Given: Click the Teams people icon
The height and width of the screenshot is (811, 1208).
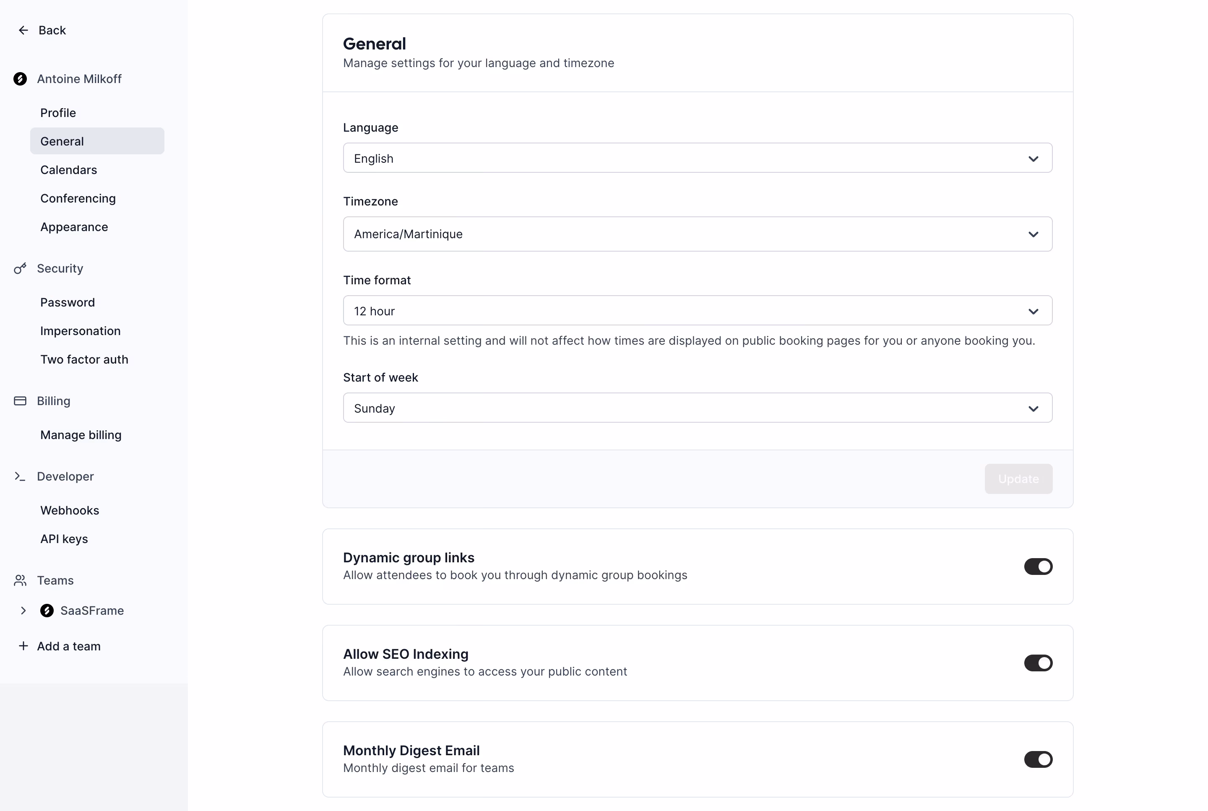Looking at the screenshot, I should pyautogui.click(x=20, y=580).
